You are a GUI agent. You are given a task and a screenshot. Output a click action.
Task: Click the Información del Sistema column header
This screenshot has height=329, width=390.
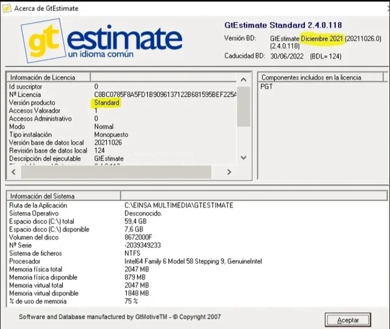[63, 196]
